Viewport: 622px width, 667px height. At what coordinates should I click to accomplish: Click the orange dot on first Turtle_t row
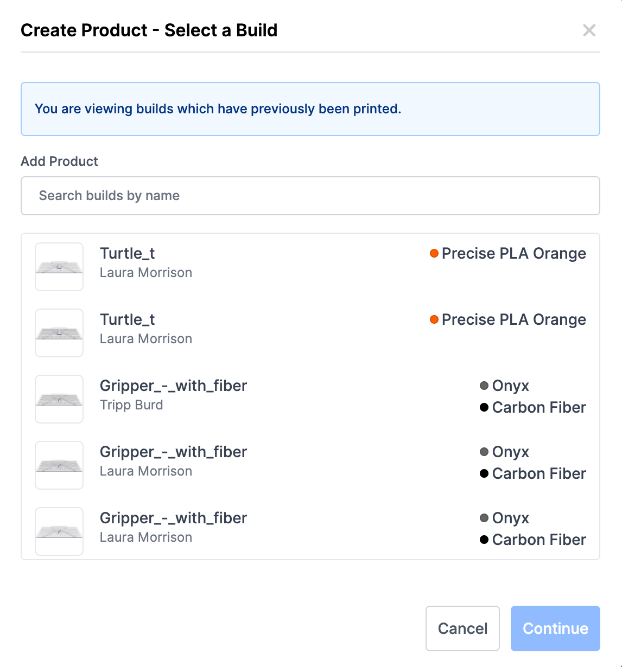point(434,253)
